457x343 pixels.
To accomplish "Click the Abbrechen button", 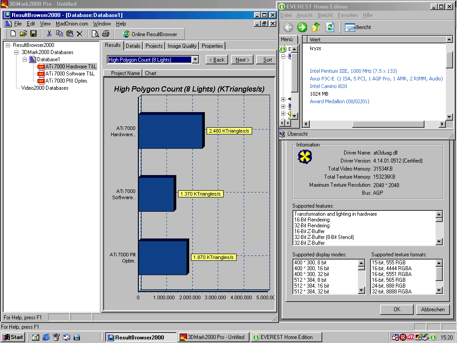I will click(433, 310).
